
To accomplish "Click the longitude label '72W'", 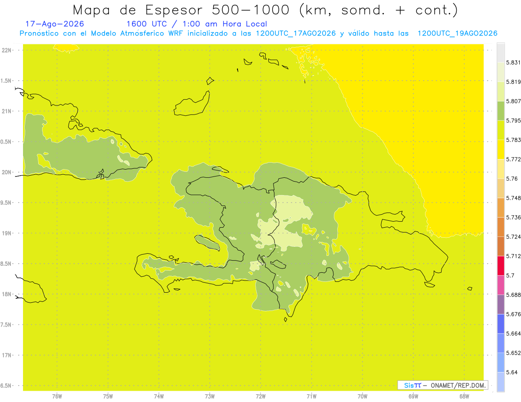I will pyautogui.click(x=260, y=396).
